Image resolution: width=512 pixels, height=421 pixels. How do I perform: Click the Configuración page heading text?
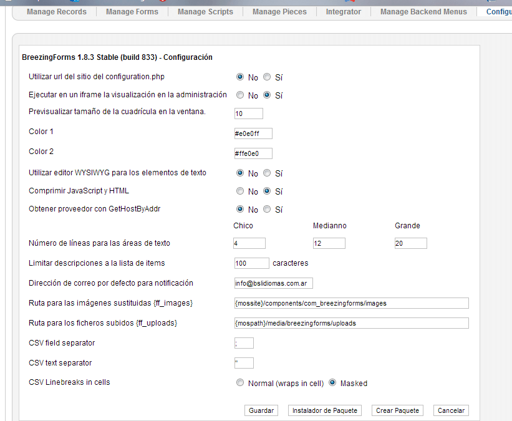(117, 57)
